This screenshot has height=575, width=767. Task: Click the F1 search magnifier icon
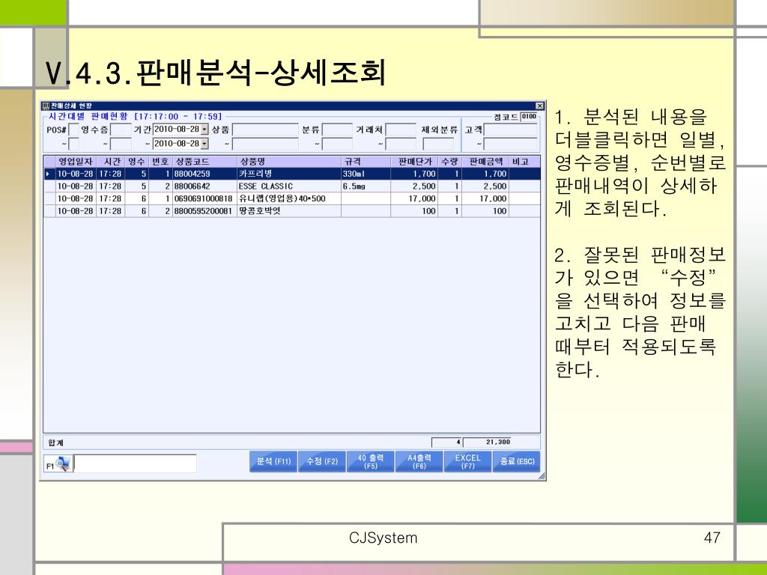[x=63, y=463]
